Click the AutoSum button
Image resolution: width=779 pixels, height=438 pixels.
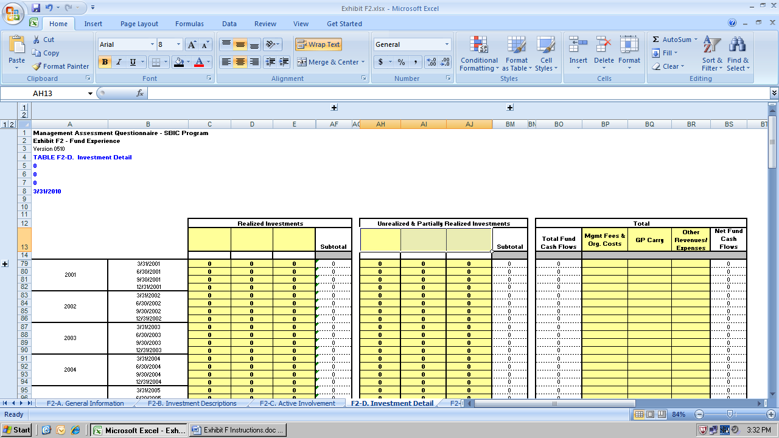tap(674, 40)
